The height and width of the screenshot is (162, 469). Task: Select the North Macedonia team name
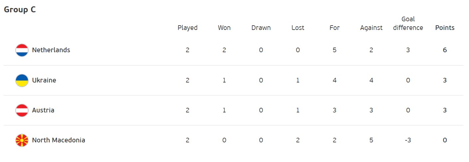59,140
